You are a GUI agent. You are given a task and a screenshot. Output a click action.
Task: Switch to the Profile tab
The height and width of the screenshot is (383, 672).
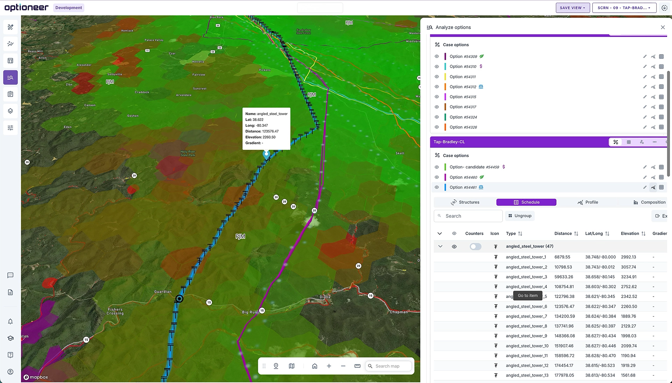coord(588,202)
